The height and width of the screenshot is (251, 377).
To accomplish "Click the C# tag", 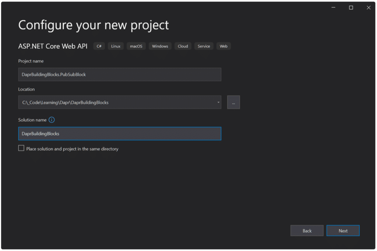I will [99, 46].
